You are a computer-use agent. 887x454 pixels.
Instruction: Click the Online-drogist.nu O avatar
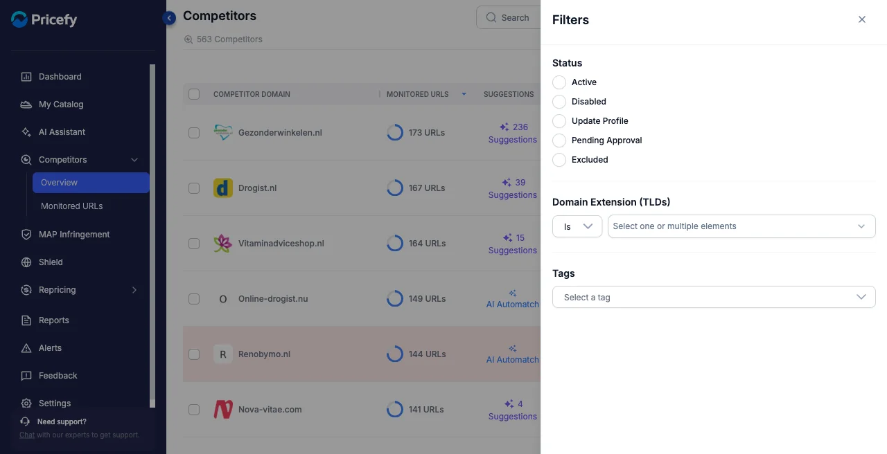point(223,299)
